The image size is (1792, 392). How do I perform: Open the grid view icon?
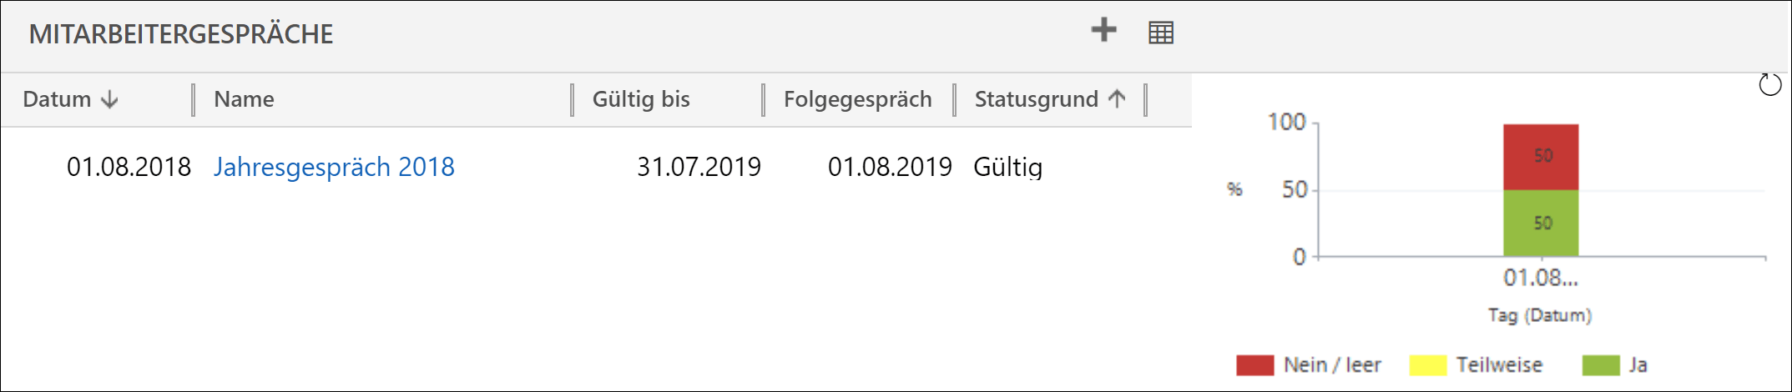tap(1161, 33)
